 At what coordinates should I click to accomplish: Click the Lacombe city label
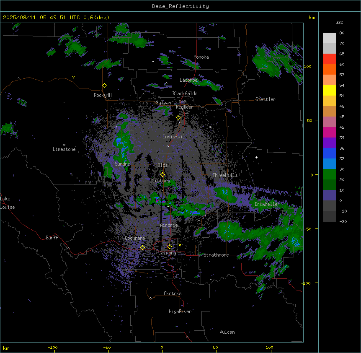coord(188,80)
